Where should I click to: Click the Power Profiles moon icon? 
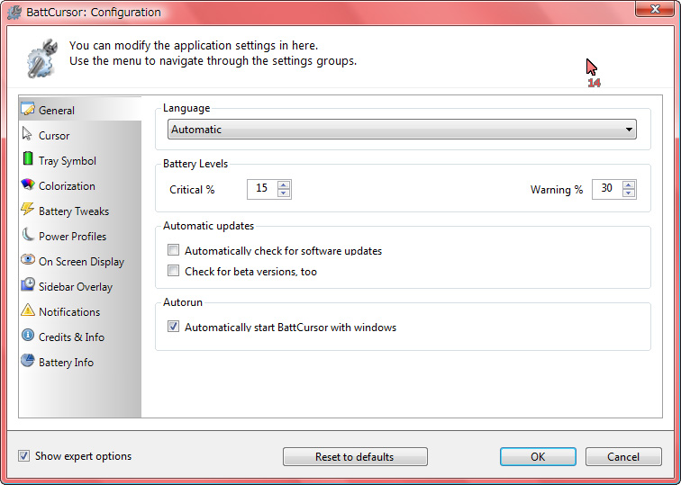coord(28,235)
